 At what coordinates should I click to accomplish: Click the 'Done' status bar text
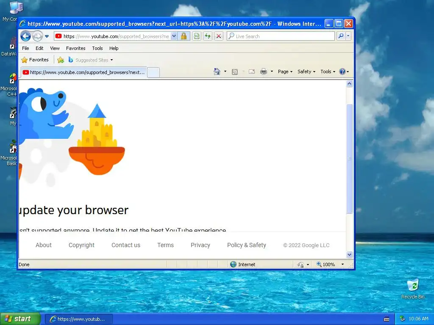click(x=24, y=264)
